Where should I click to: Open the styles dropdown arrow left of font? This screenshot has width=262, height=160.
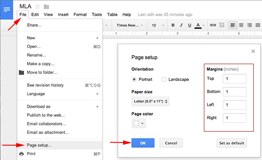106,25
